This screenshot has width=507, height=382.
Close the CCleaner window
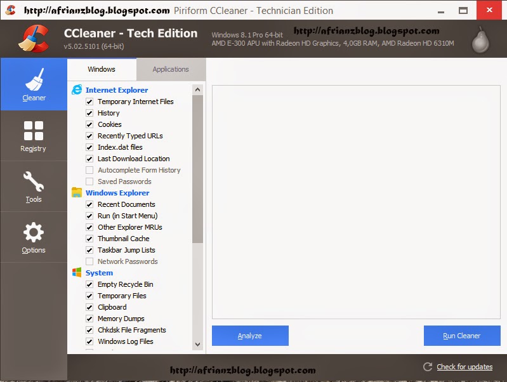pyautogui.click(x=489, y=10)
